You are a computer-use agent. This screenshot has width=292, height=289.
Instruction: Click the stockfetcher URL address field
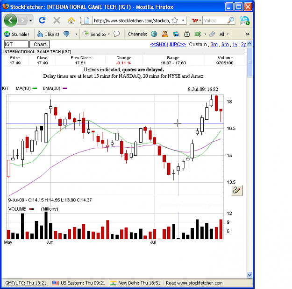pos(131,21)
